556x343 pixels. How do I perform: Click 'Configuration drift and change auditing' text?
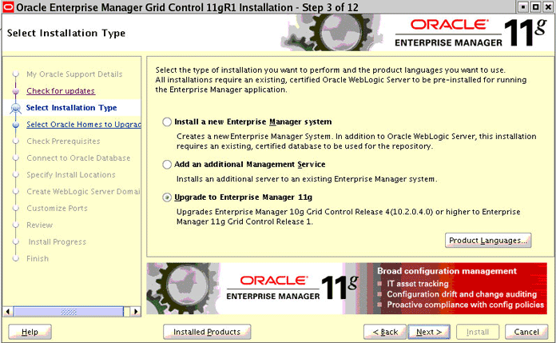tap(462, 294)
